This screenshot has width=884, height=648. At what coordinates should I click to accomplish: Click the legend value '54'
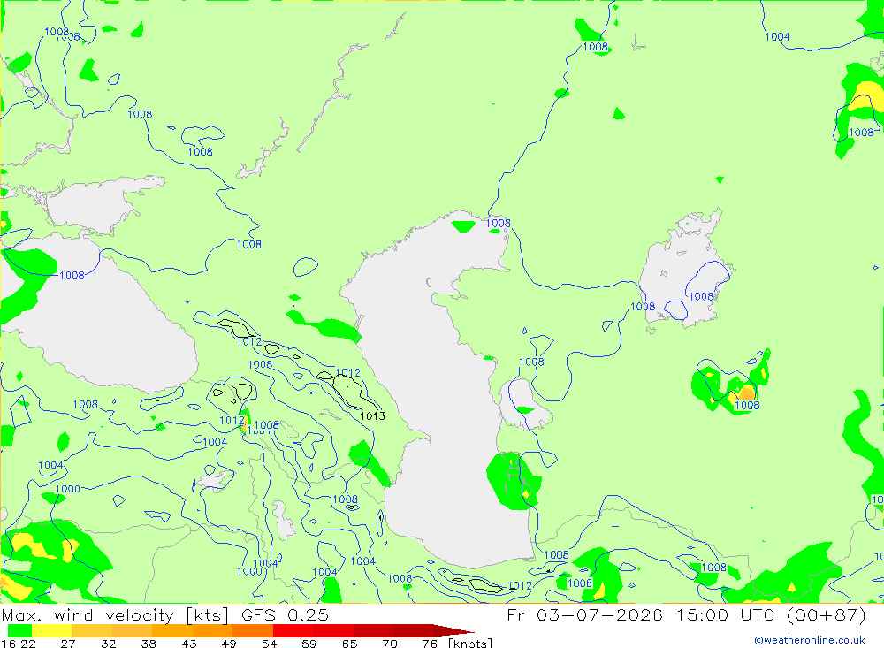pos(269,644)
